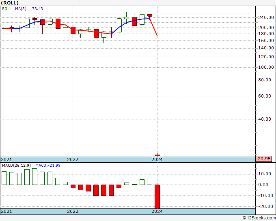276x221 pixels.
Task: Click the 60.00 price axis label
Action: point(264,96)
